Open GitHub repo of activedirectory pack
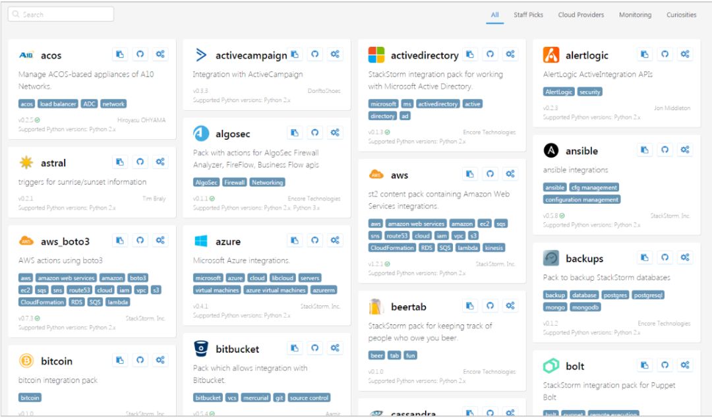 490,54
